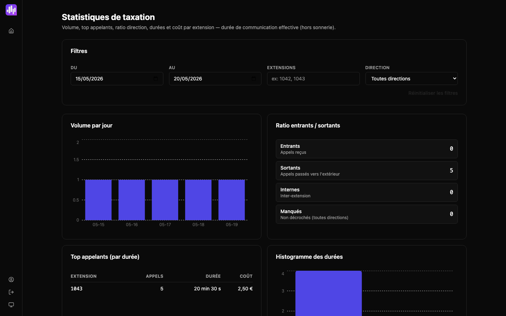Click the 05-19 bar in volume chart
This screenshot has height=316, width=506.
coord(232,200)
